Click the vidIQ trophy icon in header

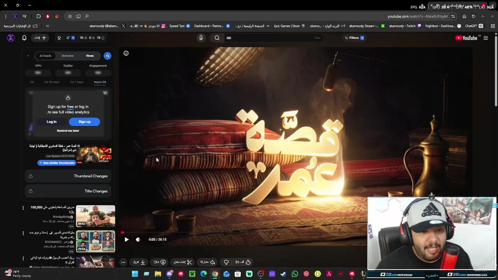click(x=59, y=38)
